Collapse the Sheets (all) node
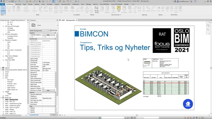 click(x=1, y=98)
